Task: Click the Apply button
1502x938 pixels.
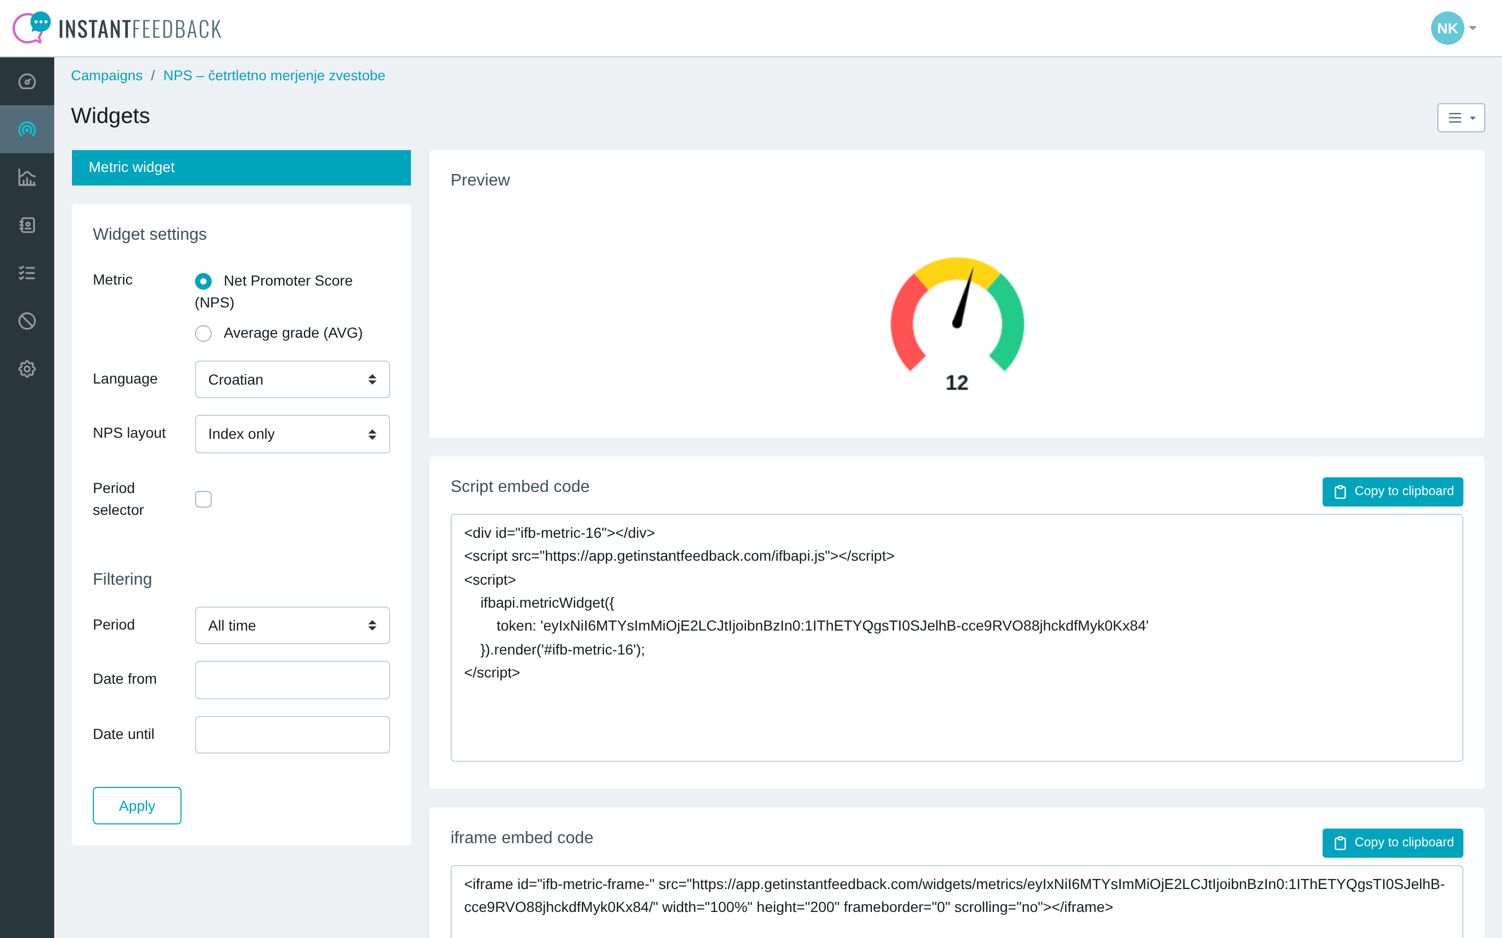Action: (137, 806)
